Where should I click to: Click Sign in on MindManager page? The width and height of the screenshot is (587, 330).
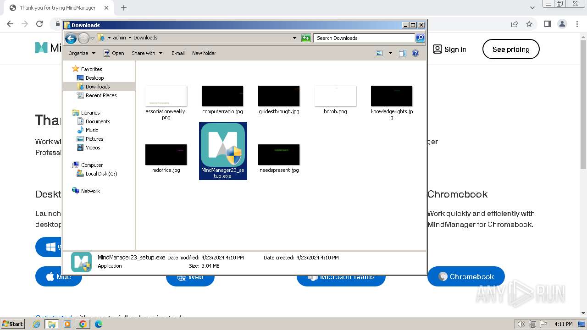click(x=449, y=49)
